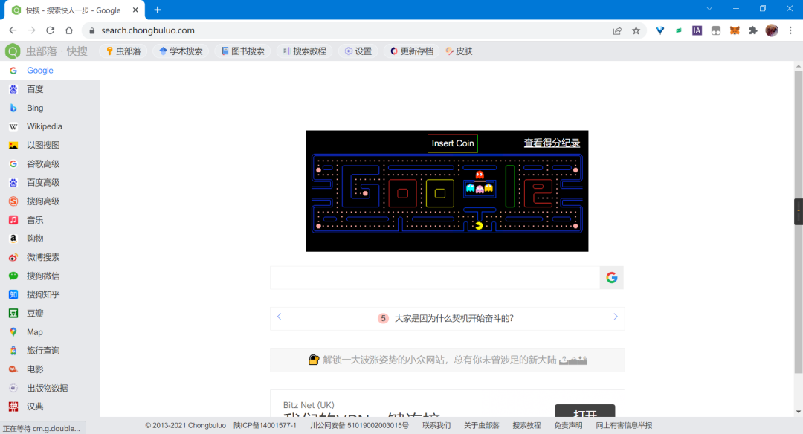The width and height of the screenshot is (803, 434).
Task: Click the browser forward arrow
Action: point(31,30)
